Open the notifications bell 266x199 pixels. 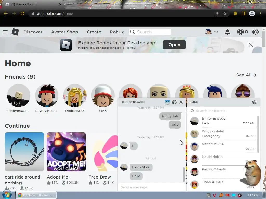click(228, 32)
